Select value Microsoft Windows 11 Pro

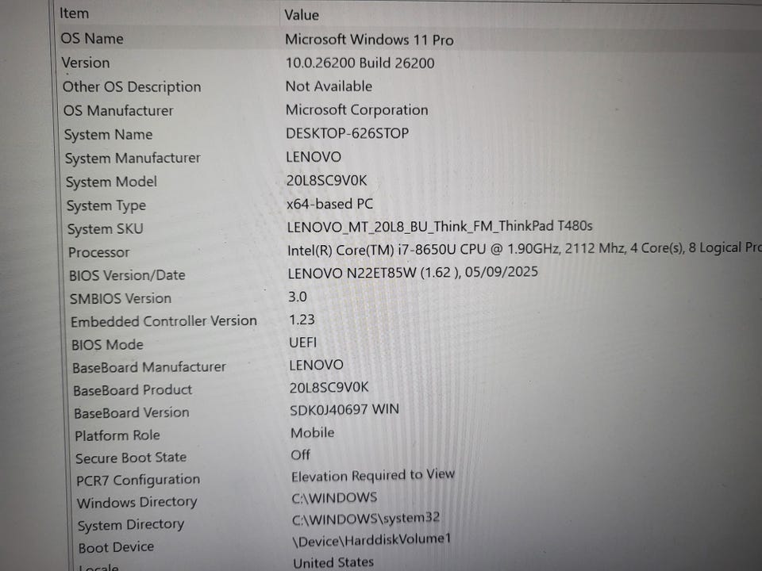[x=369, y=40]
